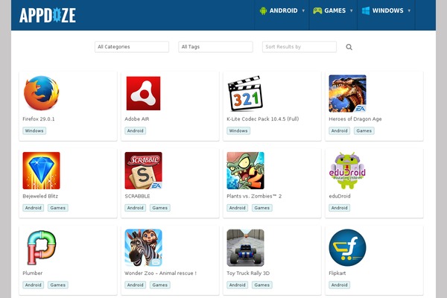Click the Appdoze logo

tap(48, 16)
